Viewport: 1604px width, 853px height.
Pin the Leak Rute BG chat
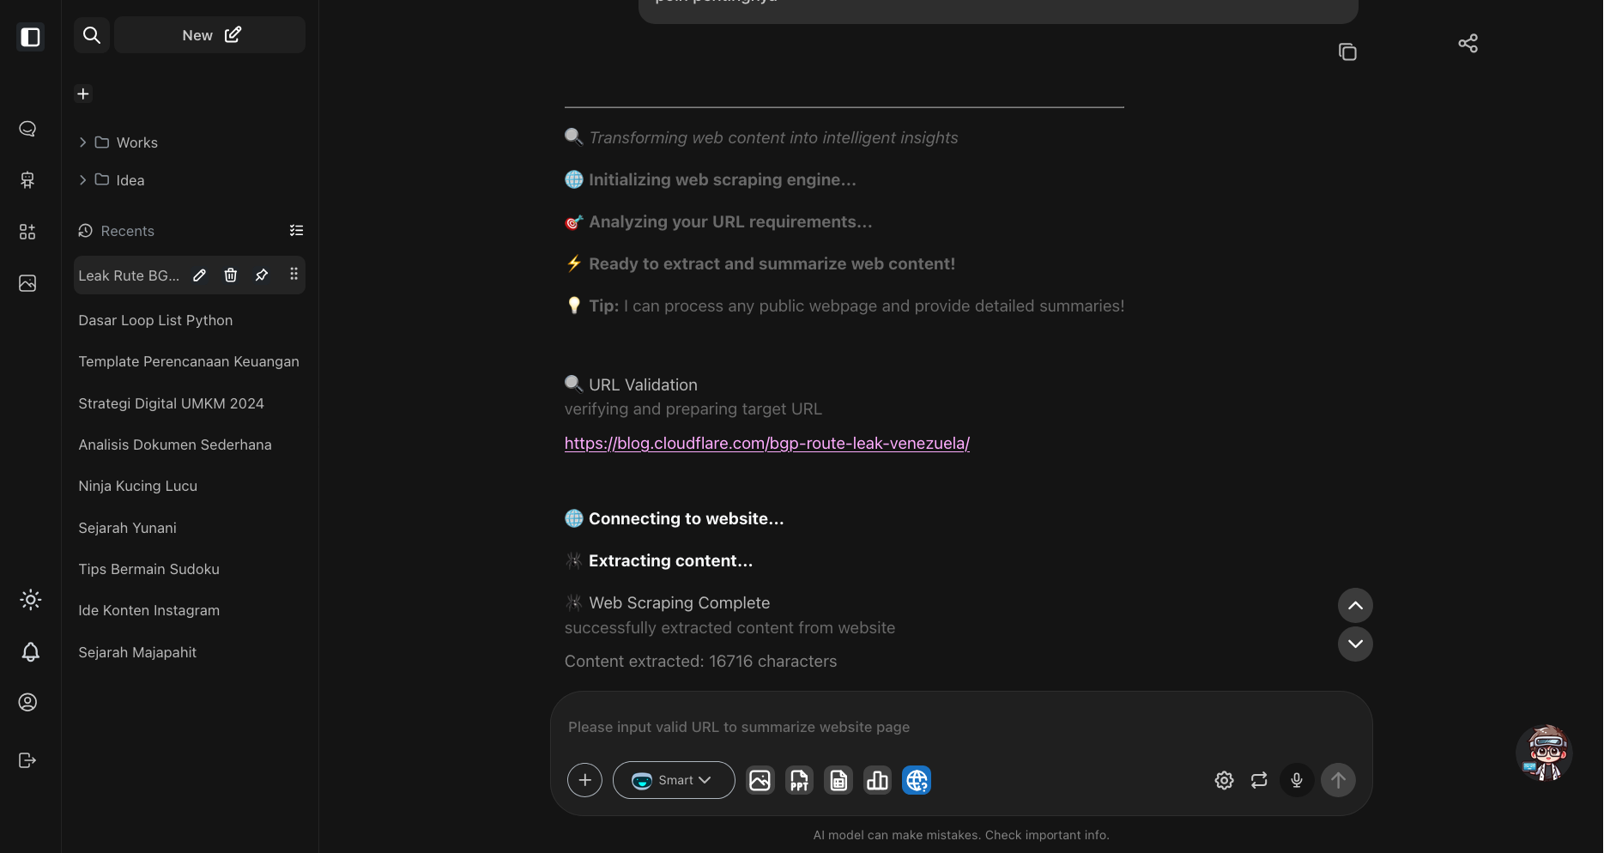tap(262, 275)
